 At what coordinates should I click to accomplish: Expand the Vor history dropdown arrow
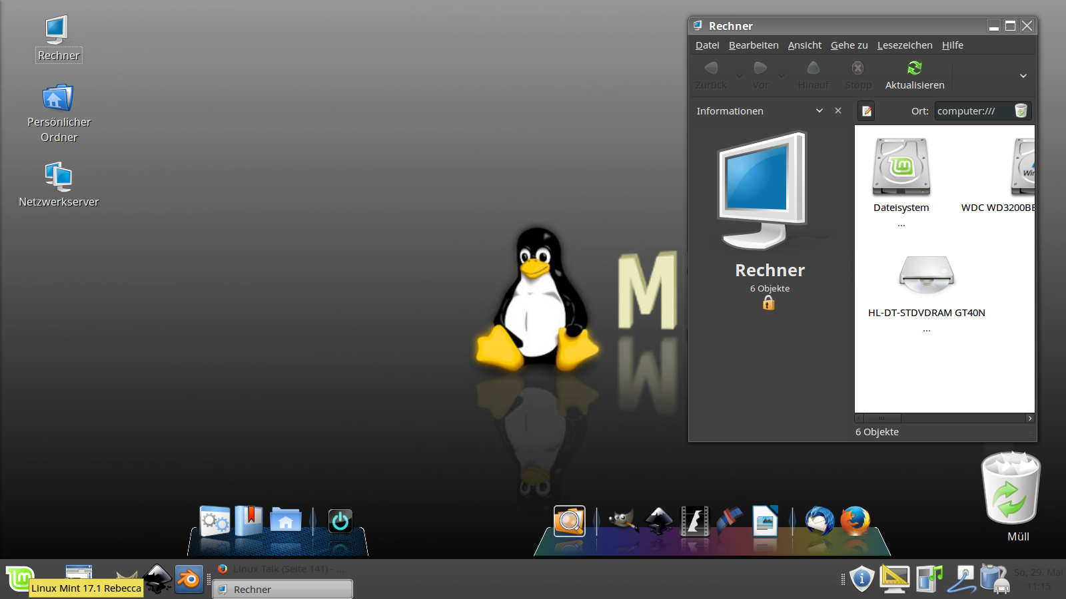pyautogui.click(x=782, y=76)
